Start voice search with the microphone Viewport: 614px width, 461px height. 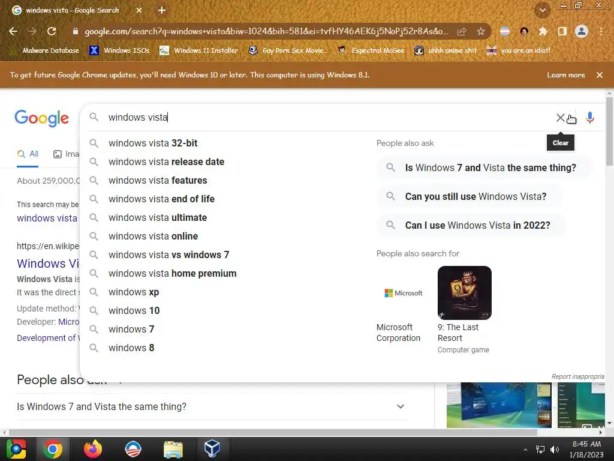(590, 118)
